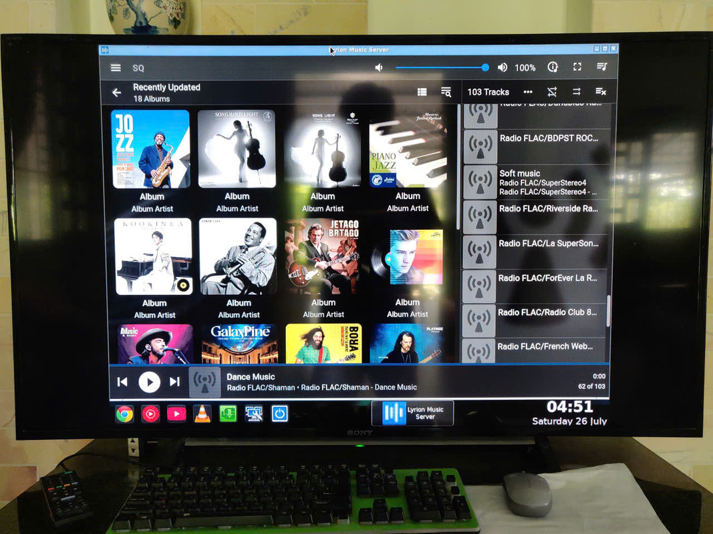
Task: Open the Jetago Brtago guitarist album
Action: tap(322, 256)
